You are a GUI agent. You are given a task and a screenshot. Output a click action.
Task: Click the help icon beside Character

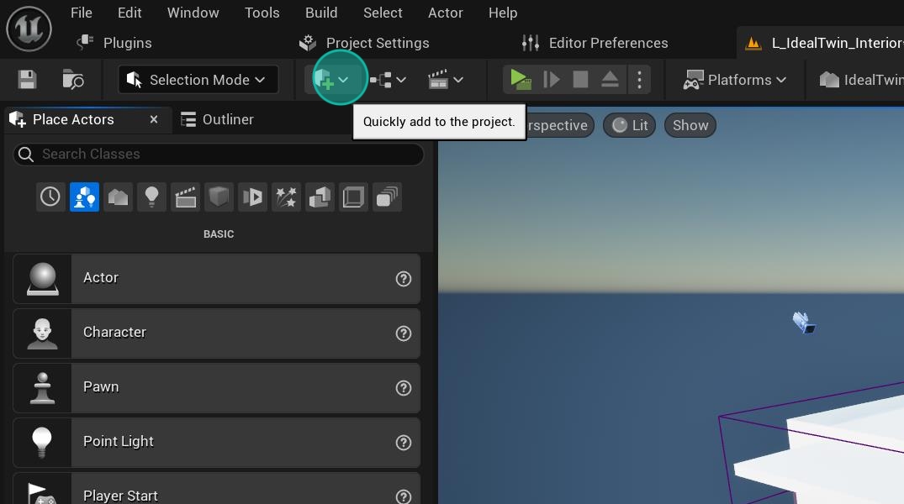(404, 333)
